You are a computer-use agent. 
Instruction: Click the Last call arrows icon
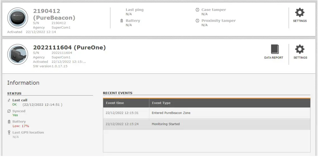pos(9,100)
